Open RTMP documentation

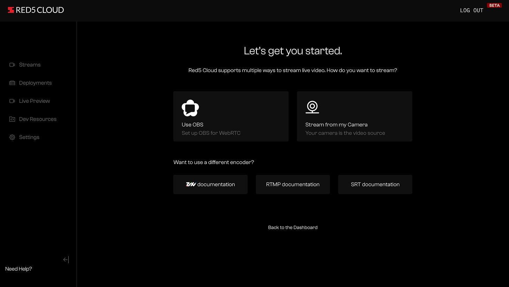tap(293, 184)
